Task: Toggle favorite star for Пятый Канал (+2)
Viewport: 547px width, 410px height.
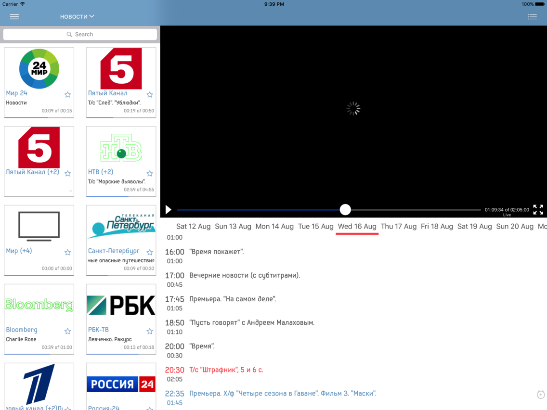Action: (68, 173)
